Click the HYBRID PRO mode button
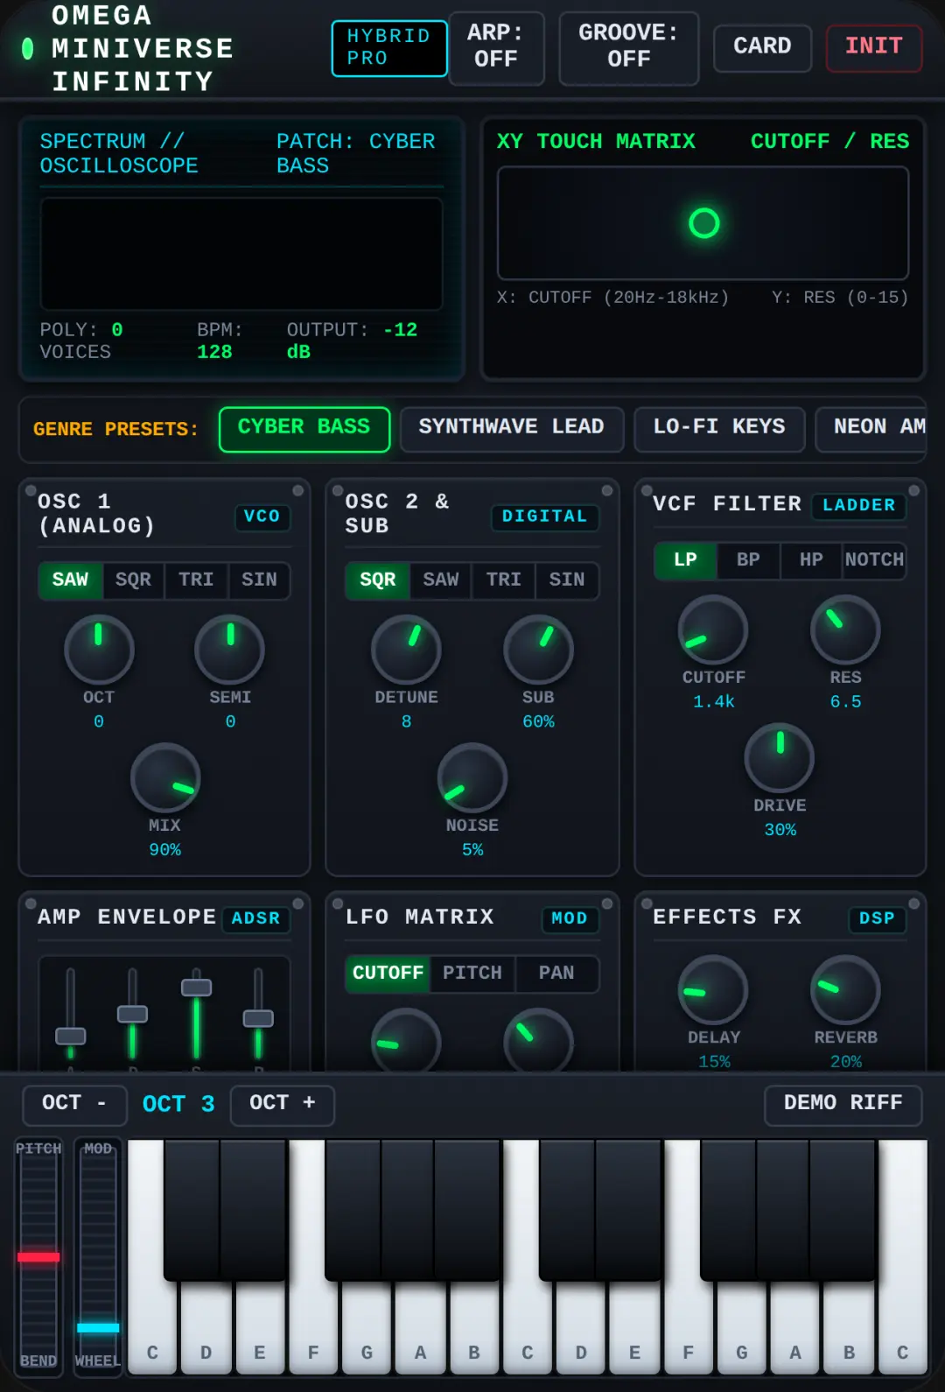The width and height of the screenshot is (945, 1392). click(x=389, y=47)
